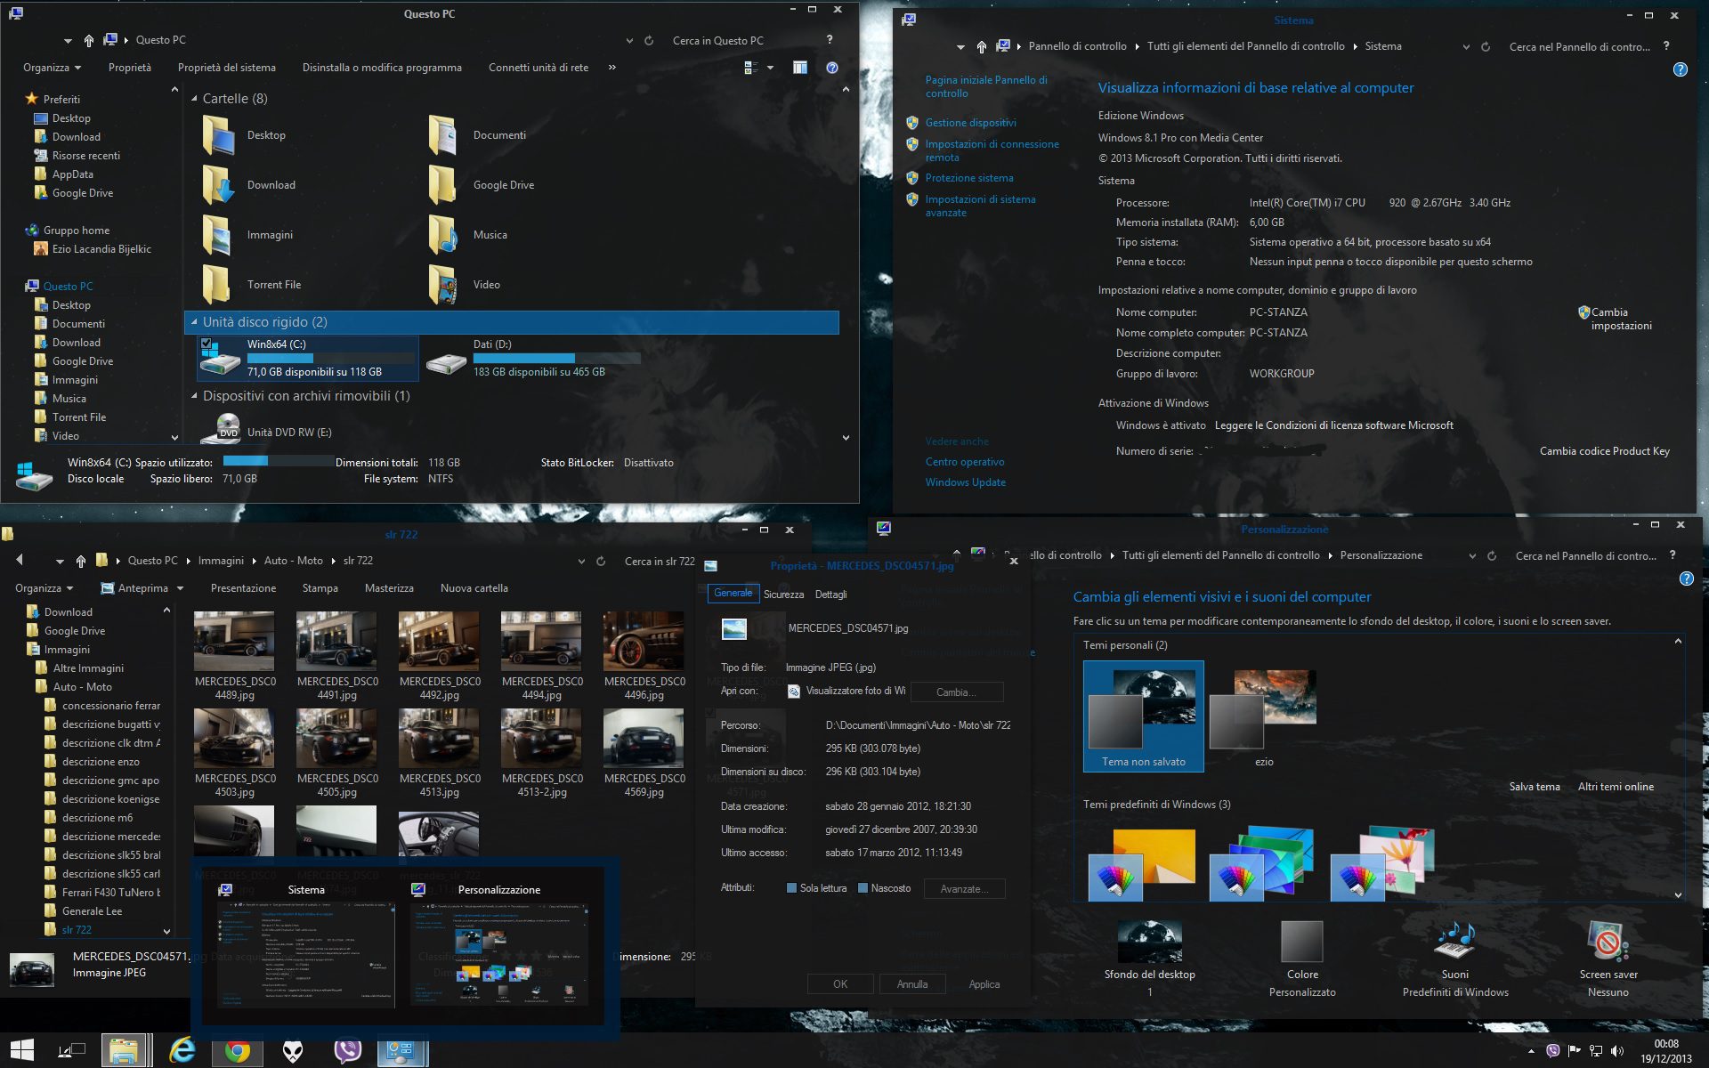
Task: Click the Dettagli tab in file properties
Action: coord(830,595)
